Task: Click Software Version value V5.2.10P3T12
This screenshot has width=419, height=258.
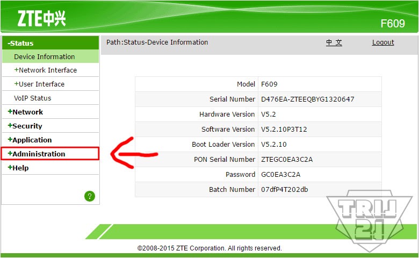Action: 284,130
